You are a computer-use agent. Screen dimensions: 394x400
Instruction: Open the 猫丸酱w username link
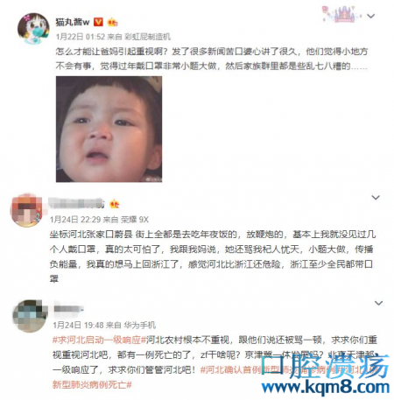73,22
